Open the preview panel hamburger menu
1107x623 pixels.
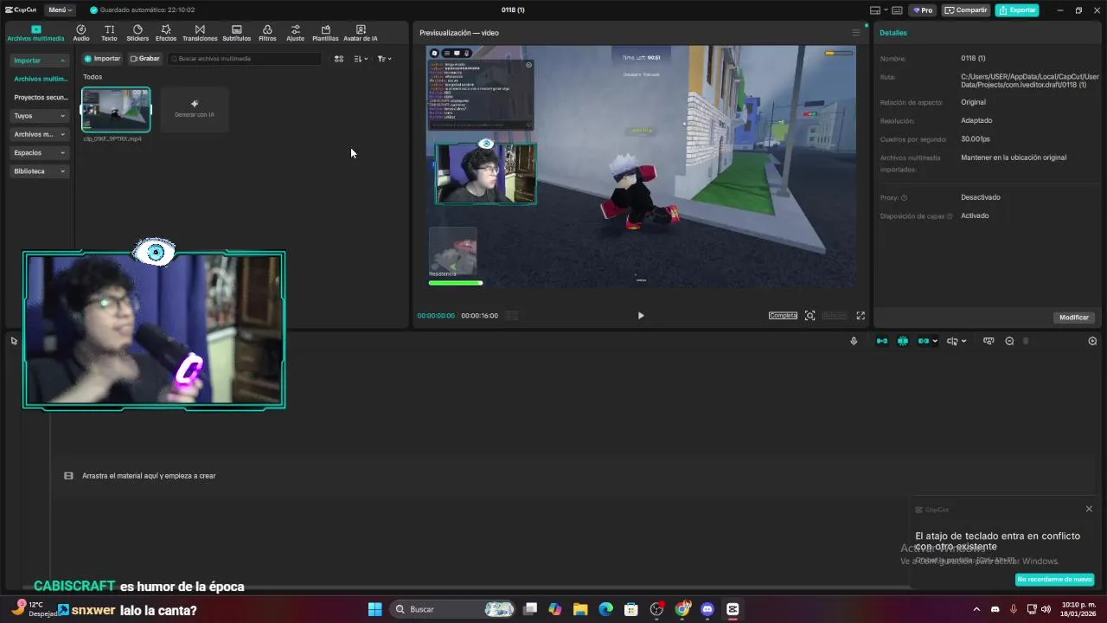coord(856,33)
